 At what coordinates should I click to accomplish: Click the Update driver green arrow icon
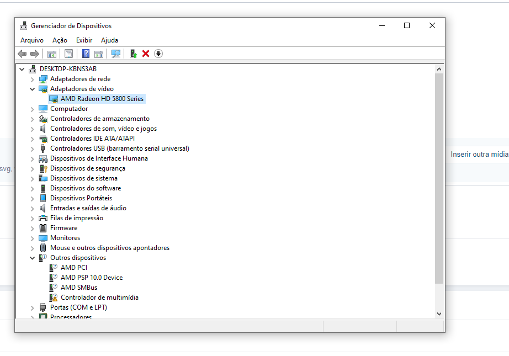(134, 54)
